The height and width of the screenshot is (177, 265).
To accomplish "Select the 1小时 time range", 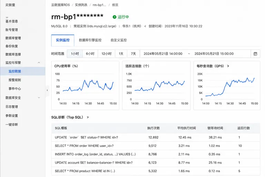I will [x=75, y=54].
